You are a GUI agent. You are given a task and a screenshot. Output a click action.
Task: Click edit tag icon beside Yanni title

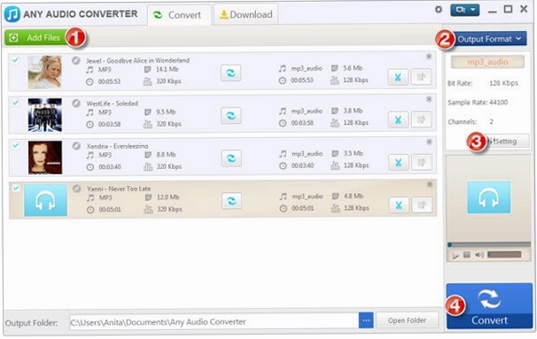point(77,189)
